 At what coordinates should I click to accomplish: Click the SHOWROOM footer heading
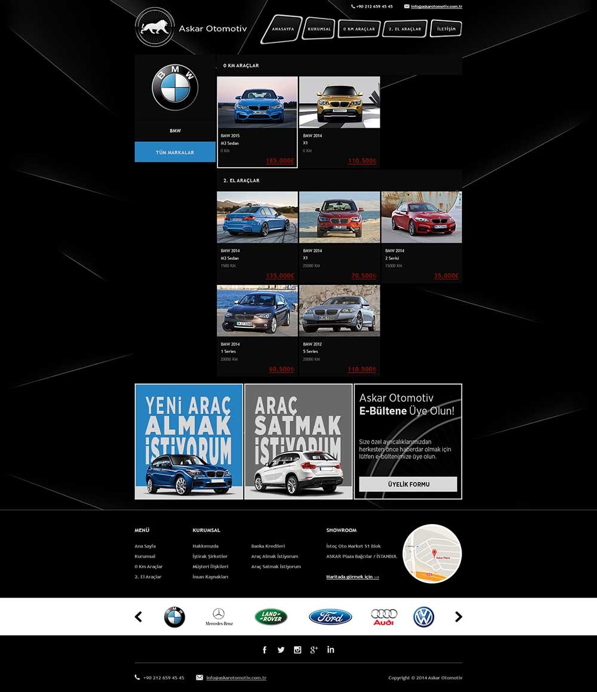point(341,530)
